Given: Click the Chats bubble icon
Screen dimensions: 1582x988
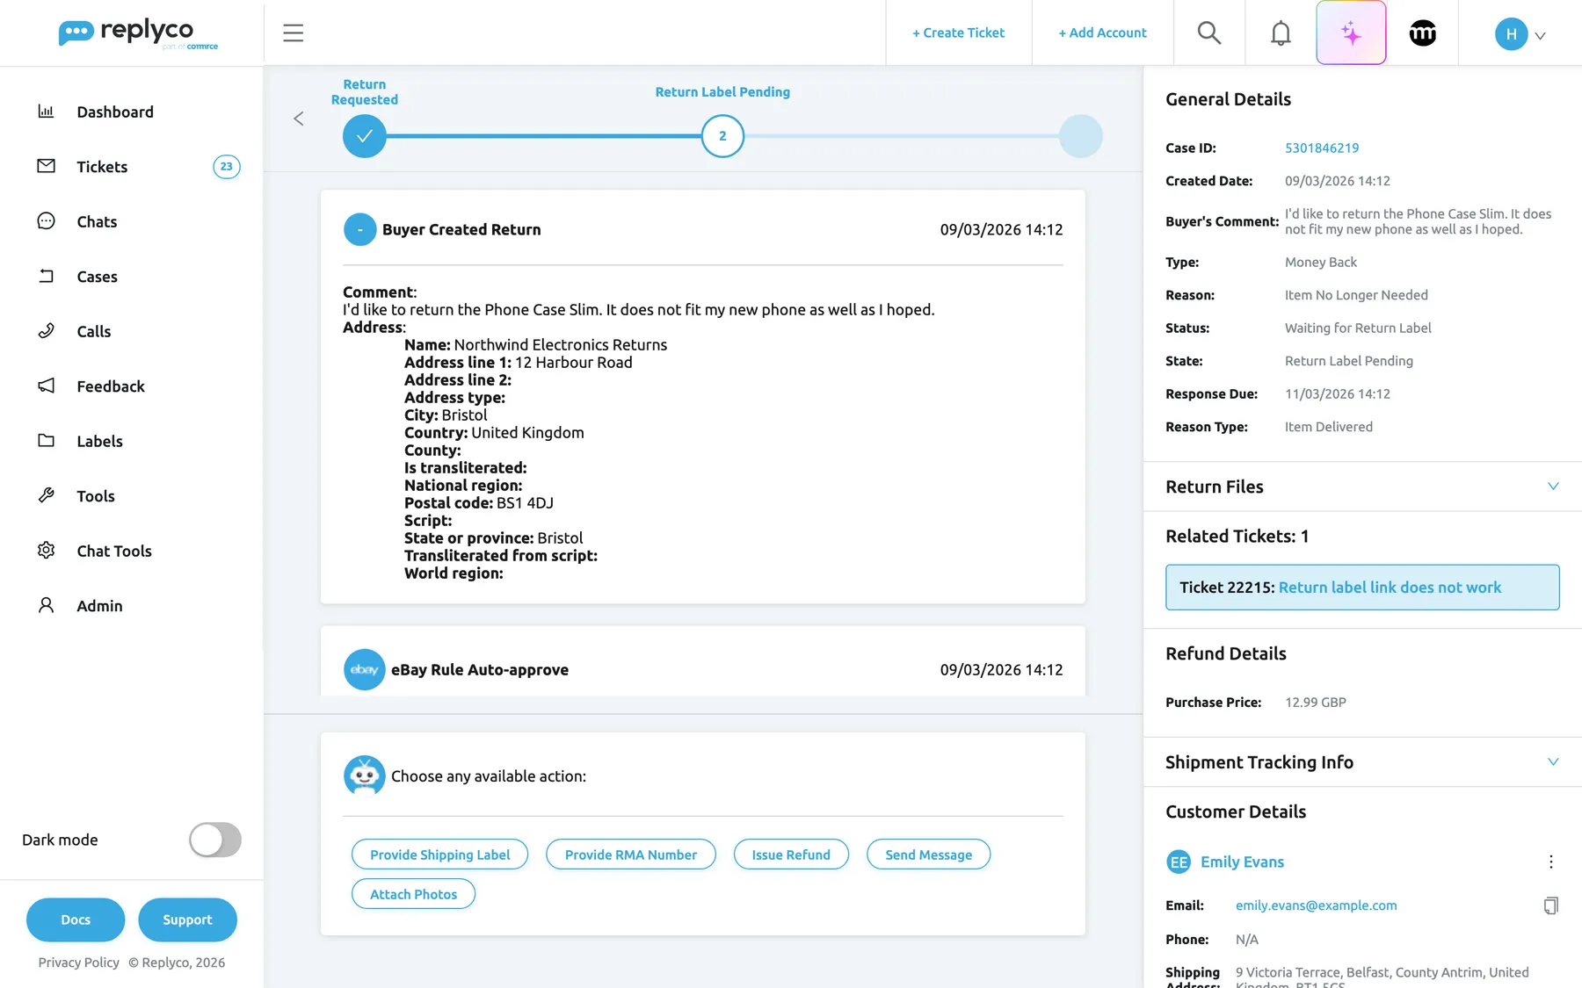Looking at the screenshot, I should [x=46, y=221].
